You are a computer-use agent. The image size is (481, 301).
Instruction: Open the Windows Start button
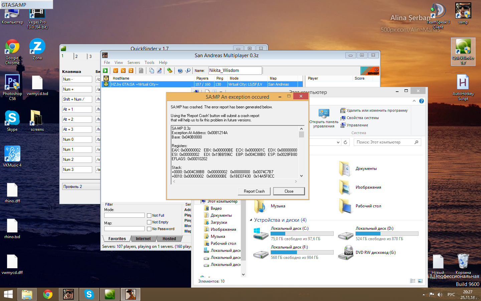pos(8,294)
